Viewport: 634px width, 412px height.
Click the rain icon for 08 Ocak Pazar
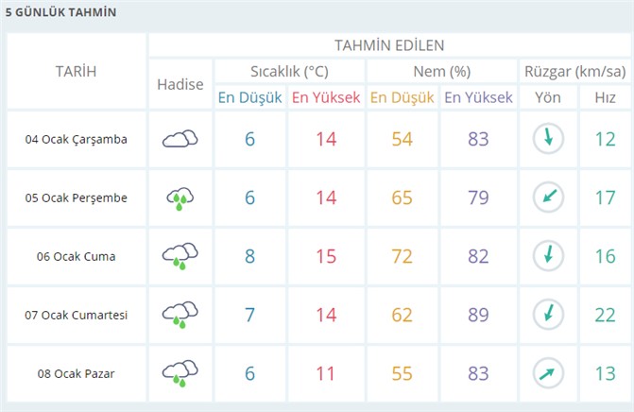180,373
